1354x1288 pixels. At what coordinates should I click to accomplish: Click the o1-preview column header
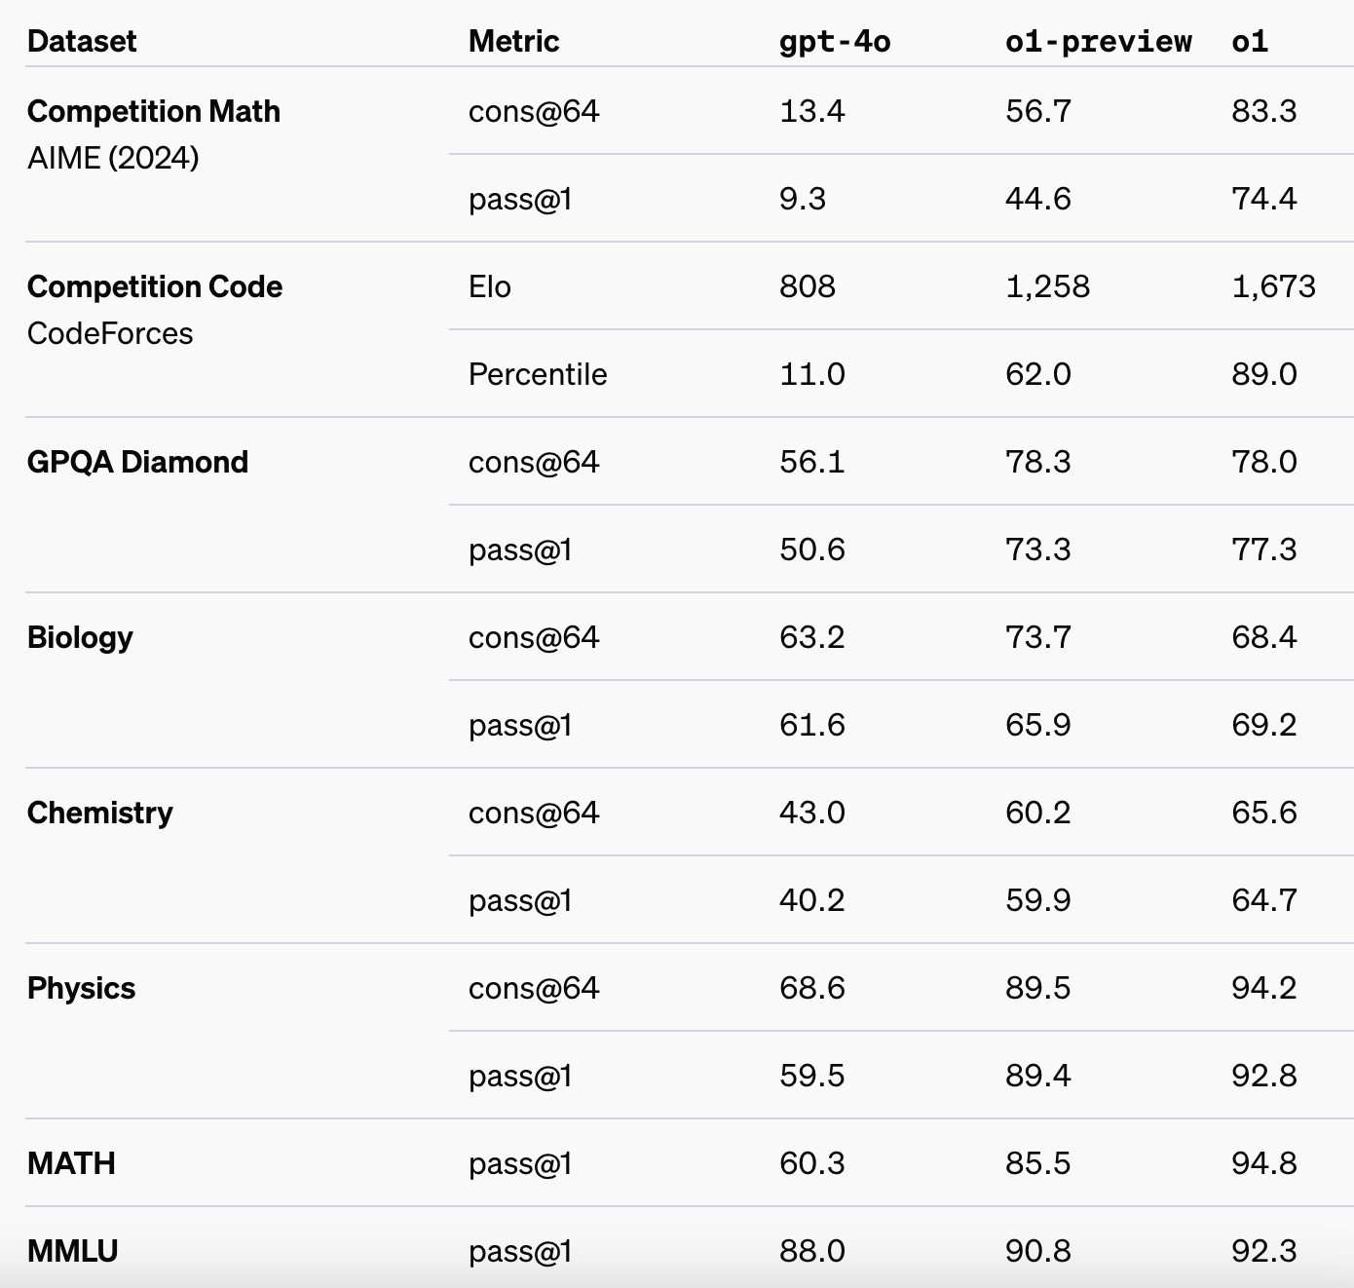pyautogui.click(x=1098, y=41)
